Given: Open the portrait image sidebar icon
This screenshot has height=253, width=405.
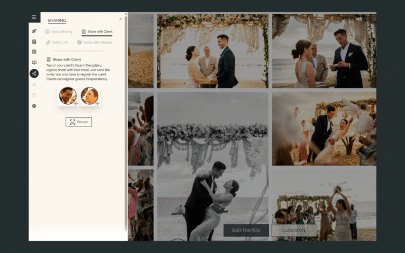Looking at the screenshot, I should pyautogui.click(x=34, y=41).
